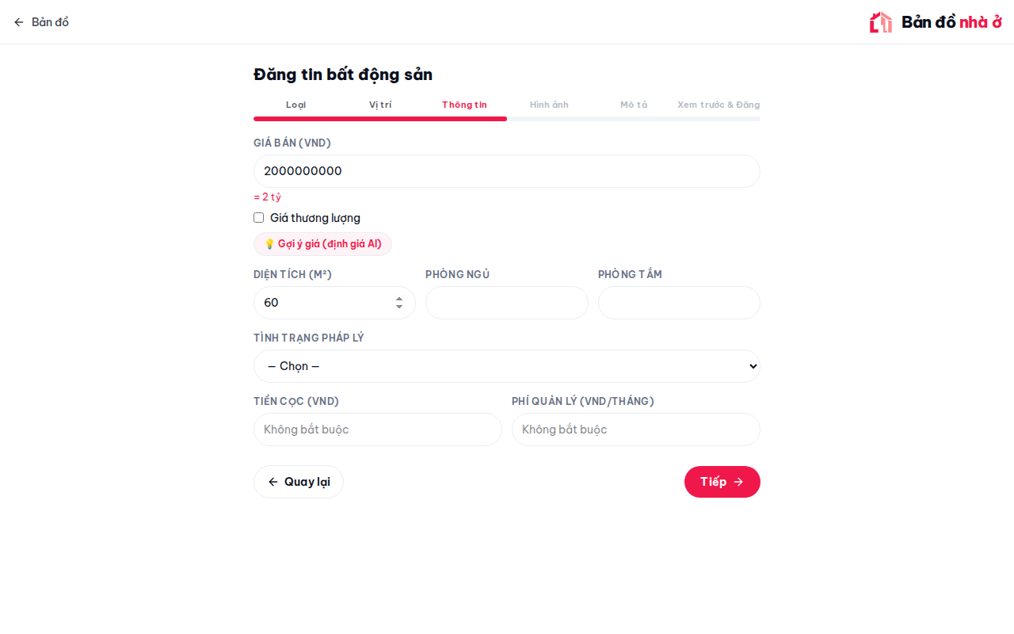Open the Mô tả step tab
This screenshot has height=634, width=1014.
[634, 105]
